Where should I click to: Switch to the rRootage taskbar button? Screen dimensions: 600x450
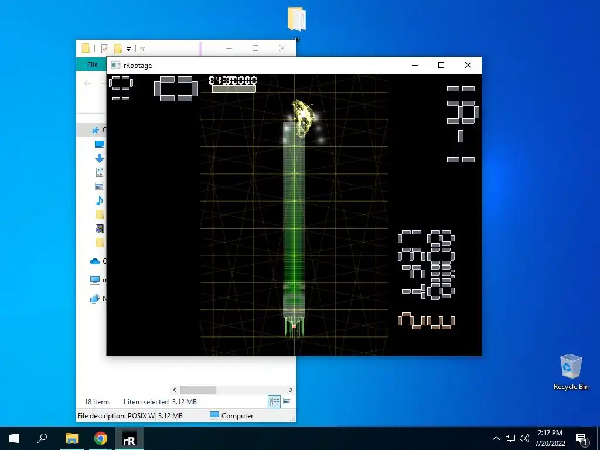coord(129,438)
